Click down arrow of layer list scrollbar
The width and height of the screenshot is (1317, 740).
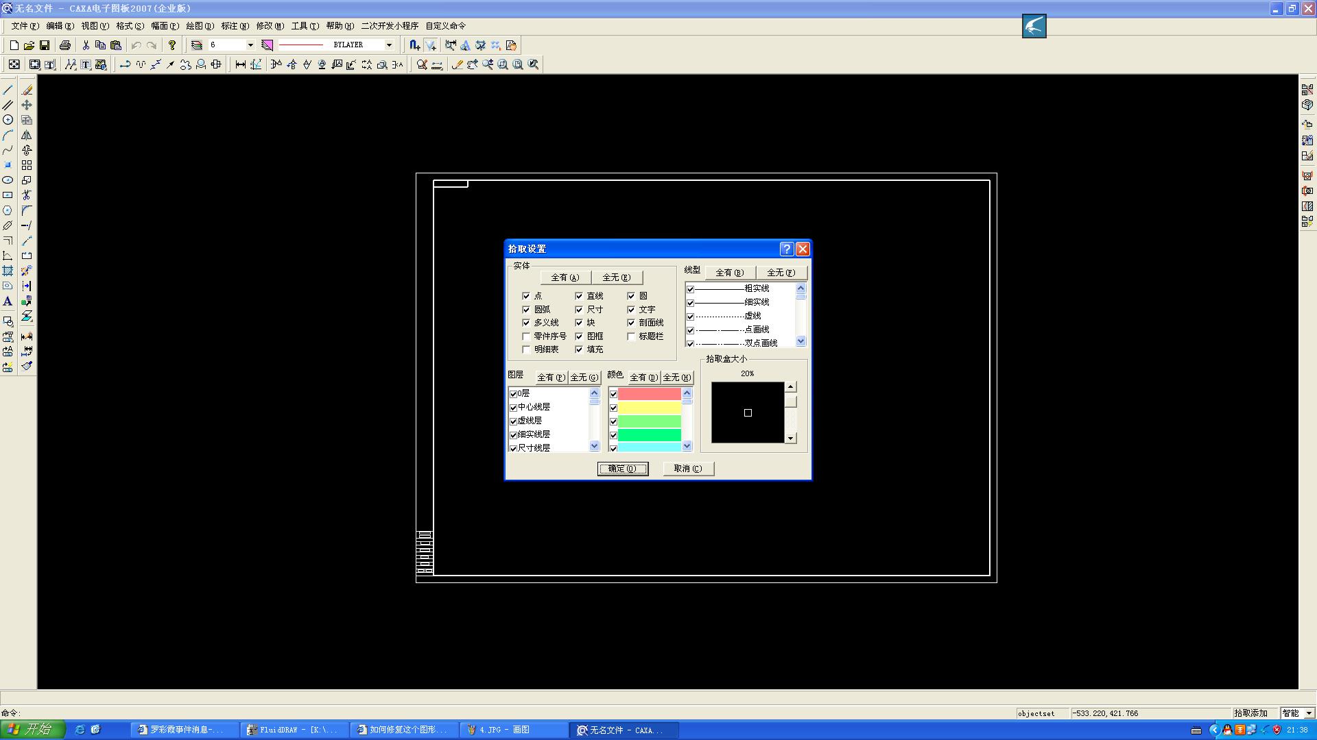coord(594,446)
